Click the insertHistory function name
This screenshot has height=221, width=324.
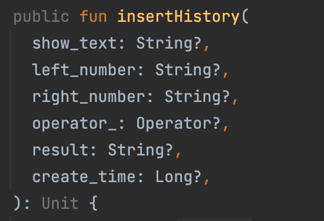(x=178, y=16)
